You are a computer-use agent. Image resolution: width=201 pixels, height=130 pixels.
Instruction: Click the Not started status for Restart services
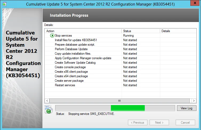(130, 85)
